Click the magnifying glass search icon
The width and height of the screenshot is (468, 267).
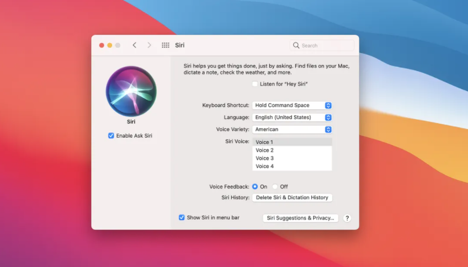296,45
